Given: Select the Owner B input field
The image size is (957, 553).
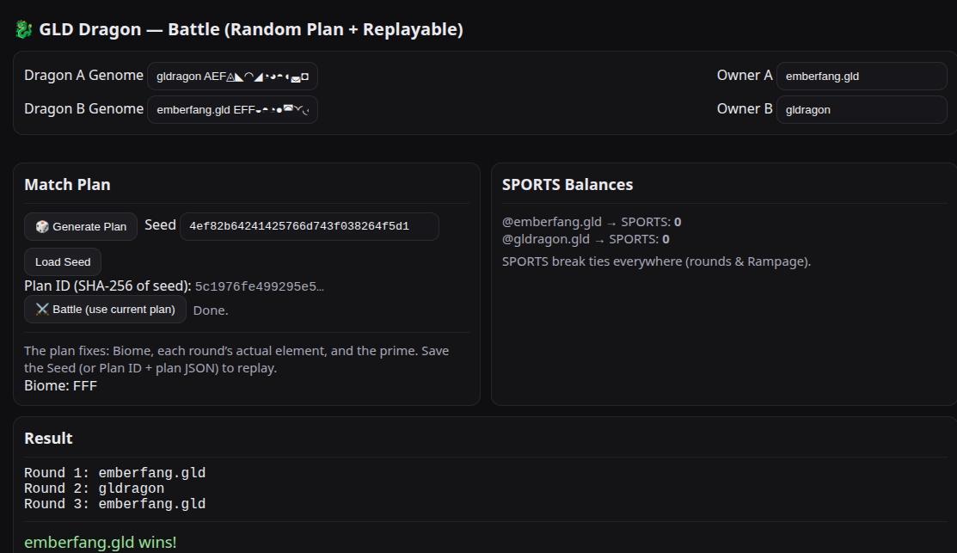Looking at the screenshot, I should [862, 110].
